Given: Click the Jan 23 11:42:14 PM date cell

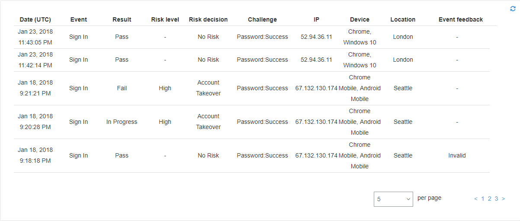Looking at the screenshot, I should click(x=35, y=60).
